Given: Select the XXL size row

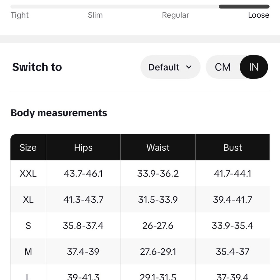Looking at the screenshot, I should coord(140,173).
